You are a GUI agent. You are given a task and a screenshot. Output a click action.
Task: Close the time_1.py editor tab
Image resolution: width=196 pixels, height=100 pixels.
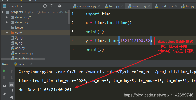(x=149, y=6)
